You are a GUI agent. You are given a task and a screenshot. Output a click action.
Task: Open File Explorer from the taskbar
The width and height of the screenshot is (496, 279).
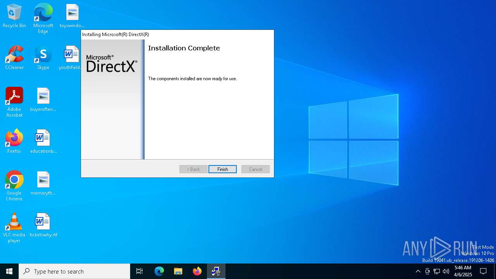click(x=178, y=271)
